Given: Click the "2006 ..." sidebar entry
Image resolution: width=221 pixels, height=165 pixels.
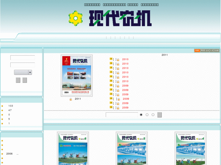Looking at the screenshot, I should pyautogui.click(x=12, y=154).
